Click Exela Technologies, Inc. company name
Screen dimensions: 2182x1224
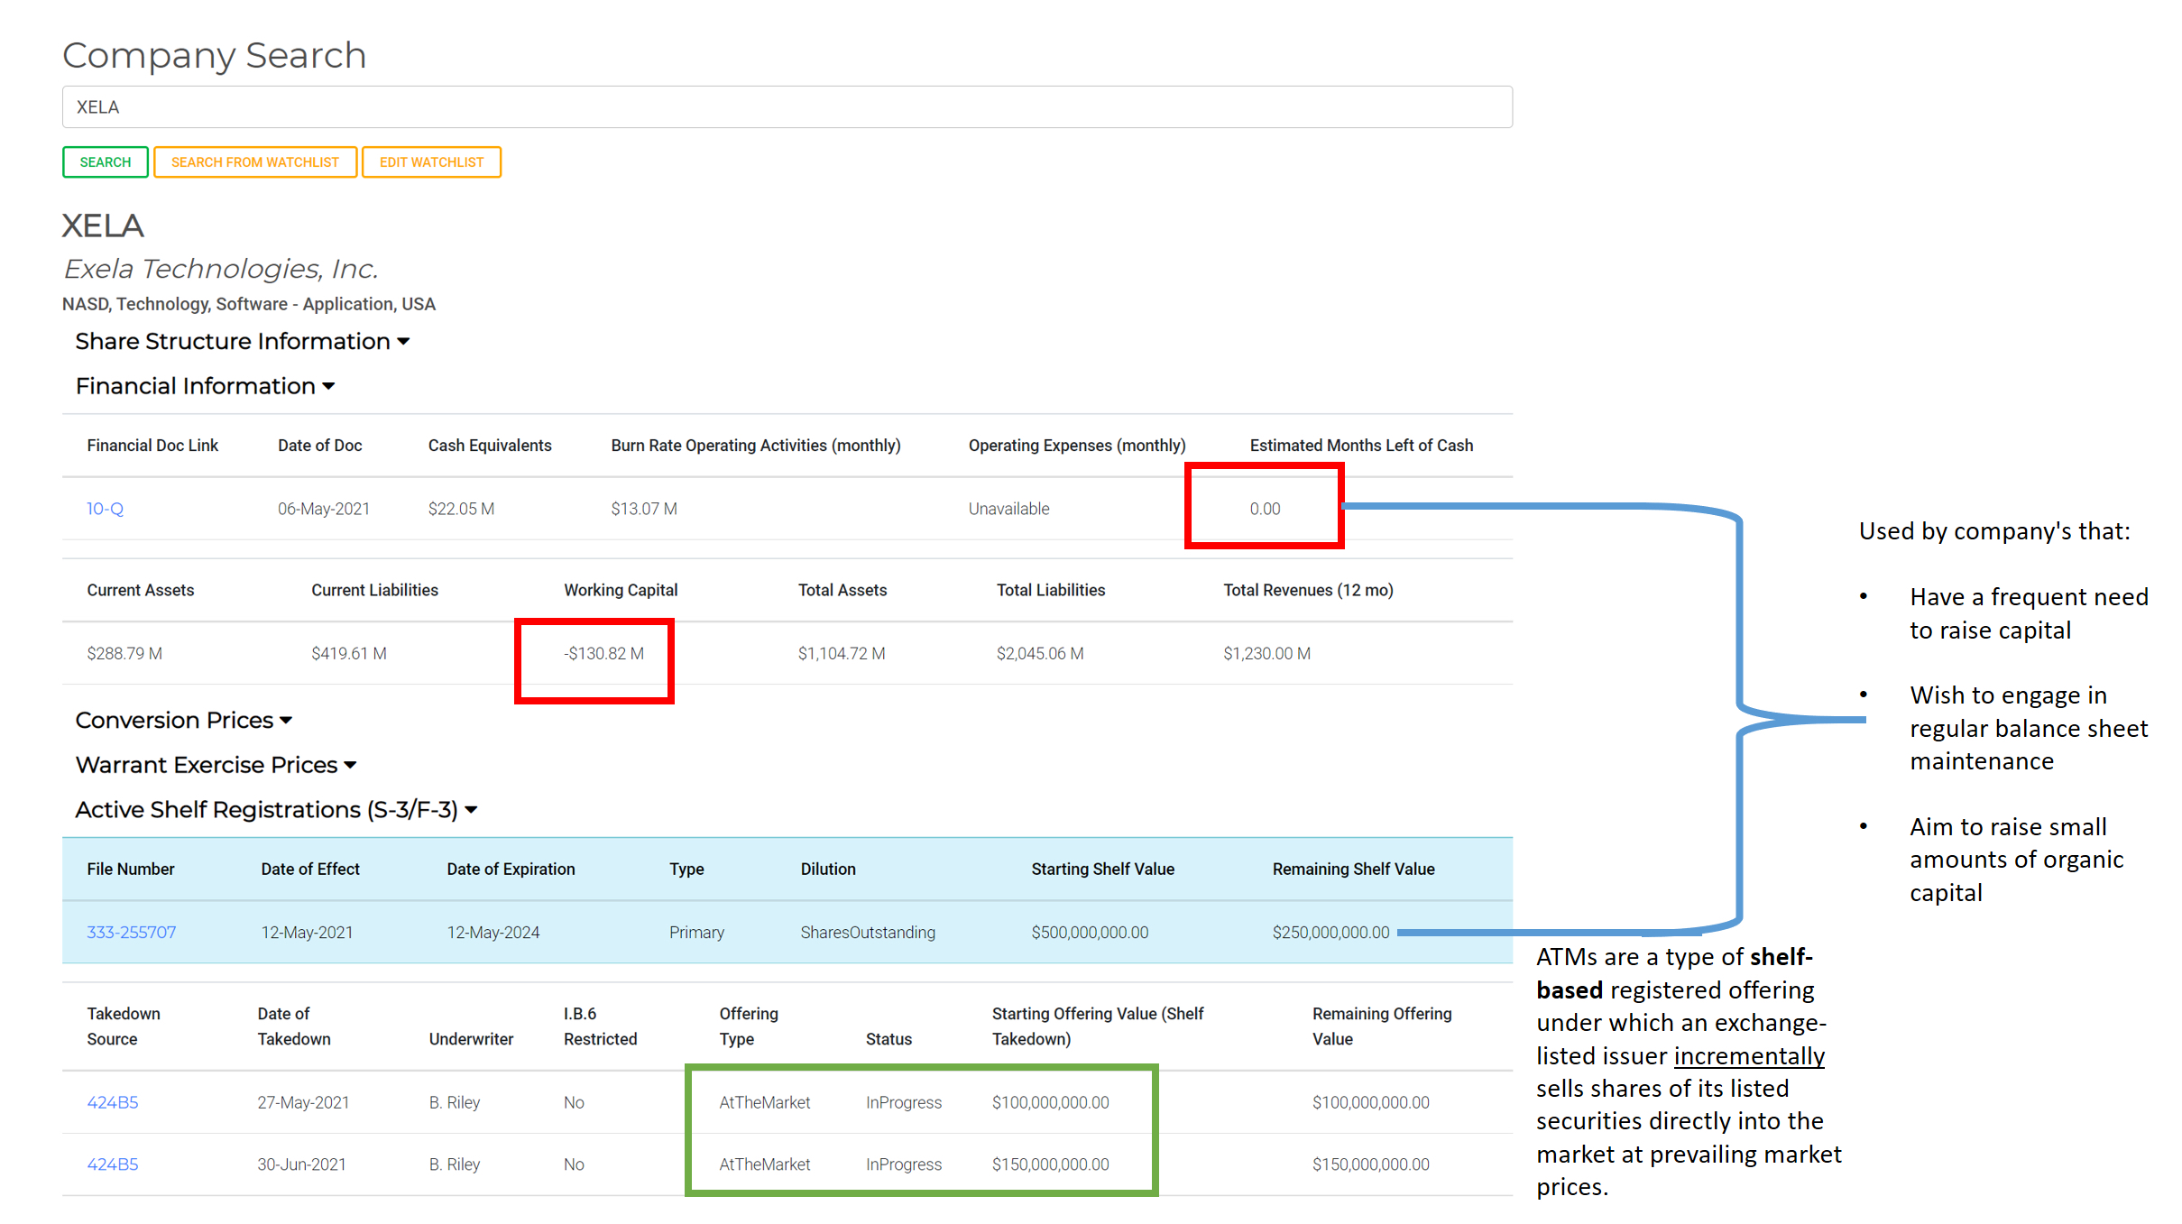221,269
